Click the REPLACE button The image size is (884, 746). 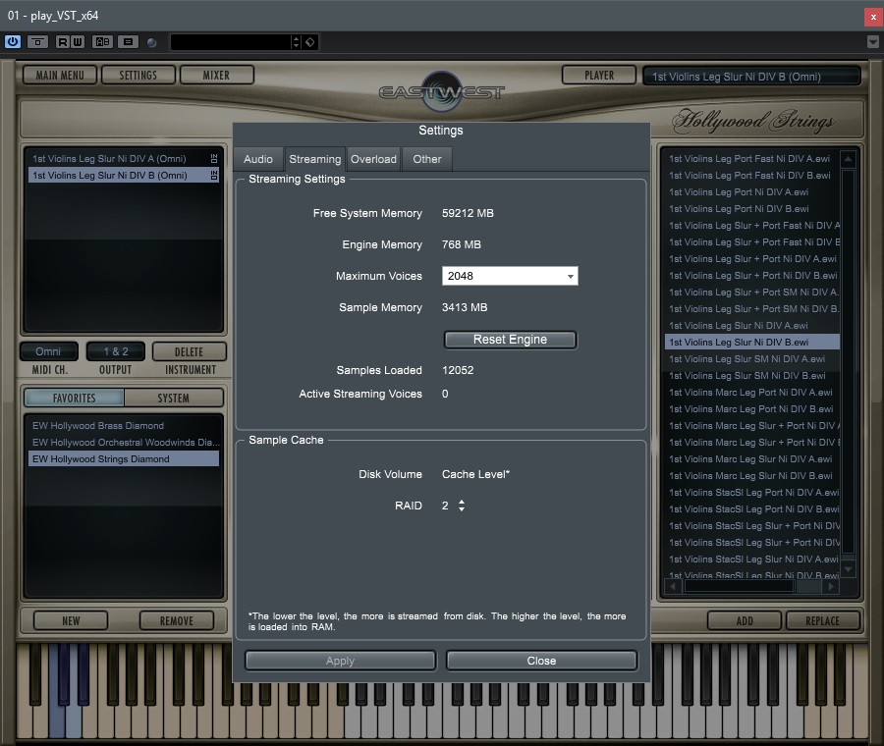[x=822, y=620]
